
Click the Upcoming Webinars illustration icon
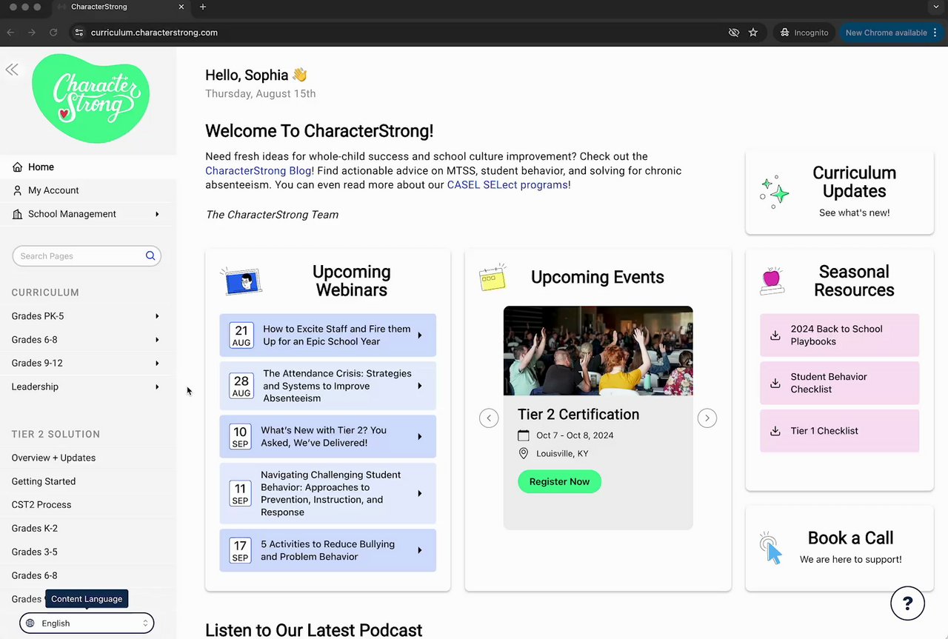coord(241,281)
